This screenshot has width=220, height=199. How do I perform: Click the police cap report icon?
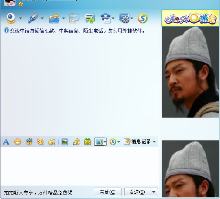tap(106, 18)
